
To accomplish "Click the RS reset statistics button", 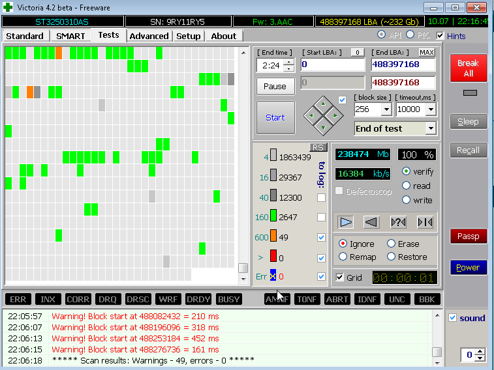I will pyautogui.click(x=318, y=147).
